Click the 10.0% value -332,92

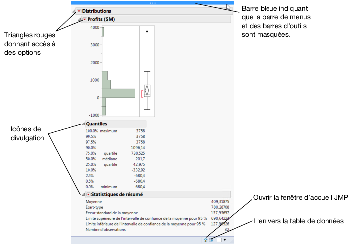(x=138, y=170)
